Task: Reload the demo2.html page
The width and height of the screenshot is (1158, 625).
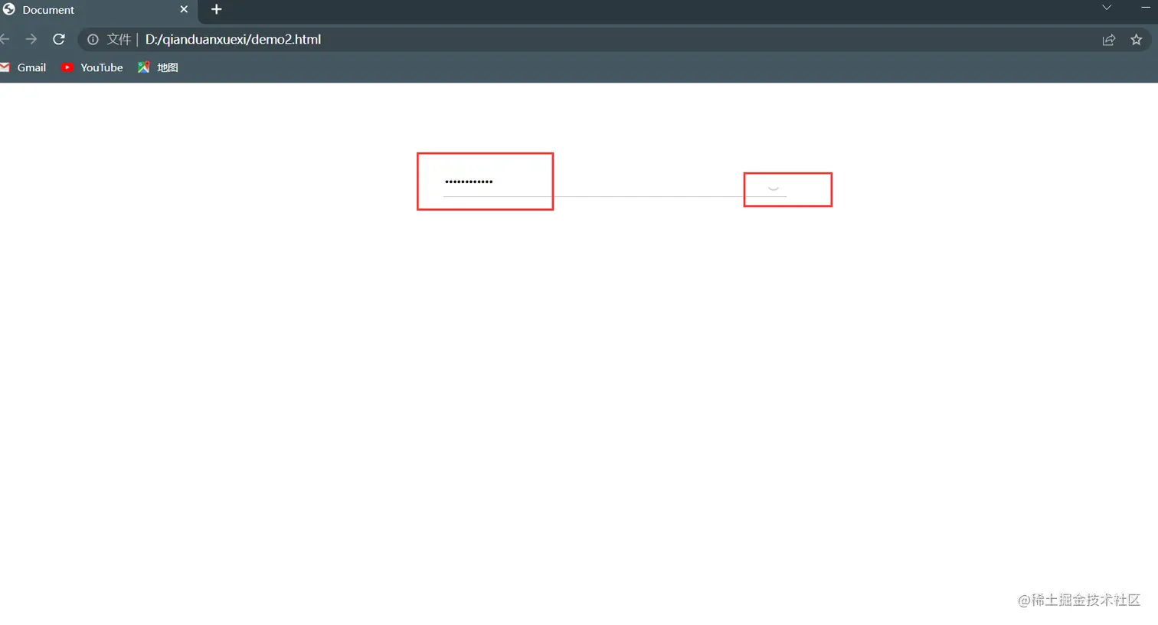Action: pyautogui.click(x=59, y=39)
